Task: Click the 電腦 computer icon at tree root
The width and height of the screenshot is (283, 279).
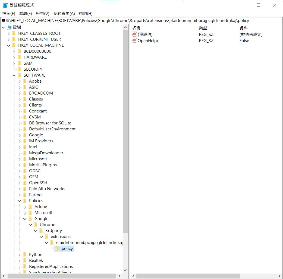Action: pos(9,27)
